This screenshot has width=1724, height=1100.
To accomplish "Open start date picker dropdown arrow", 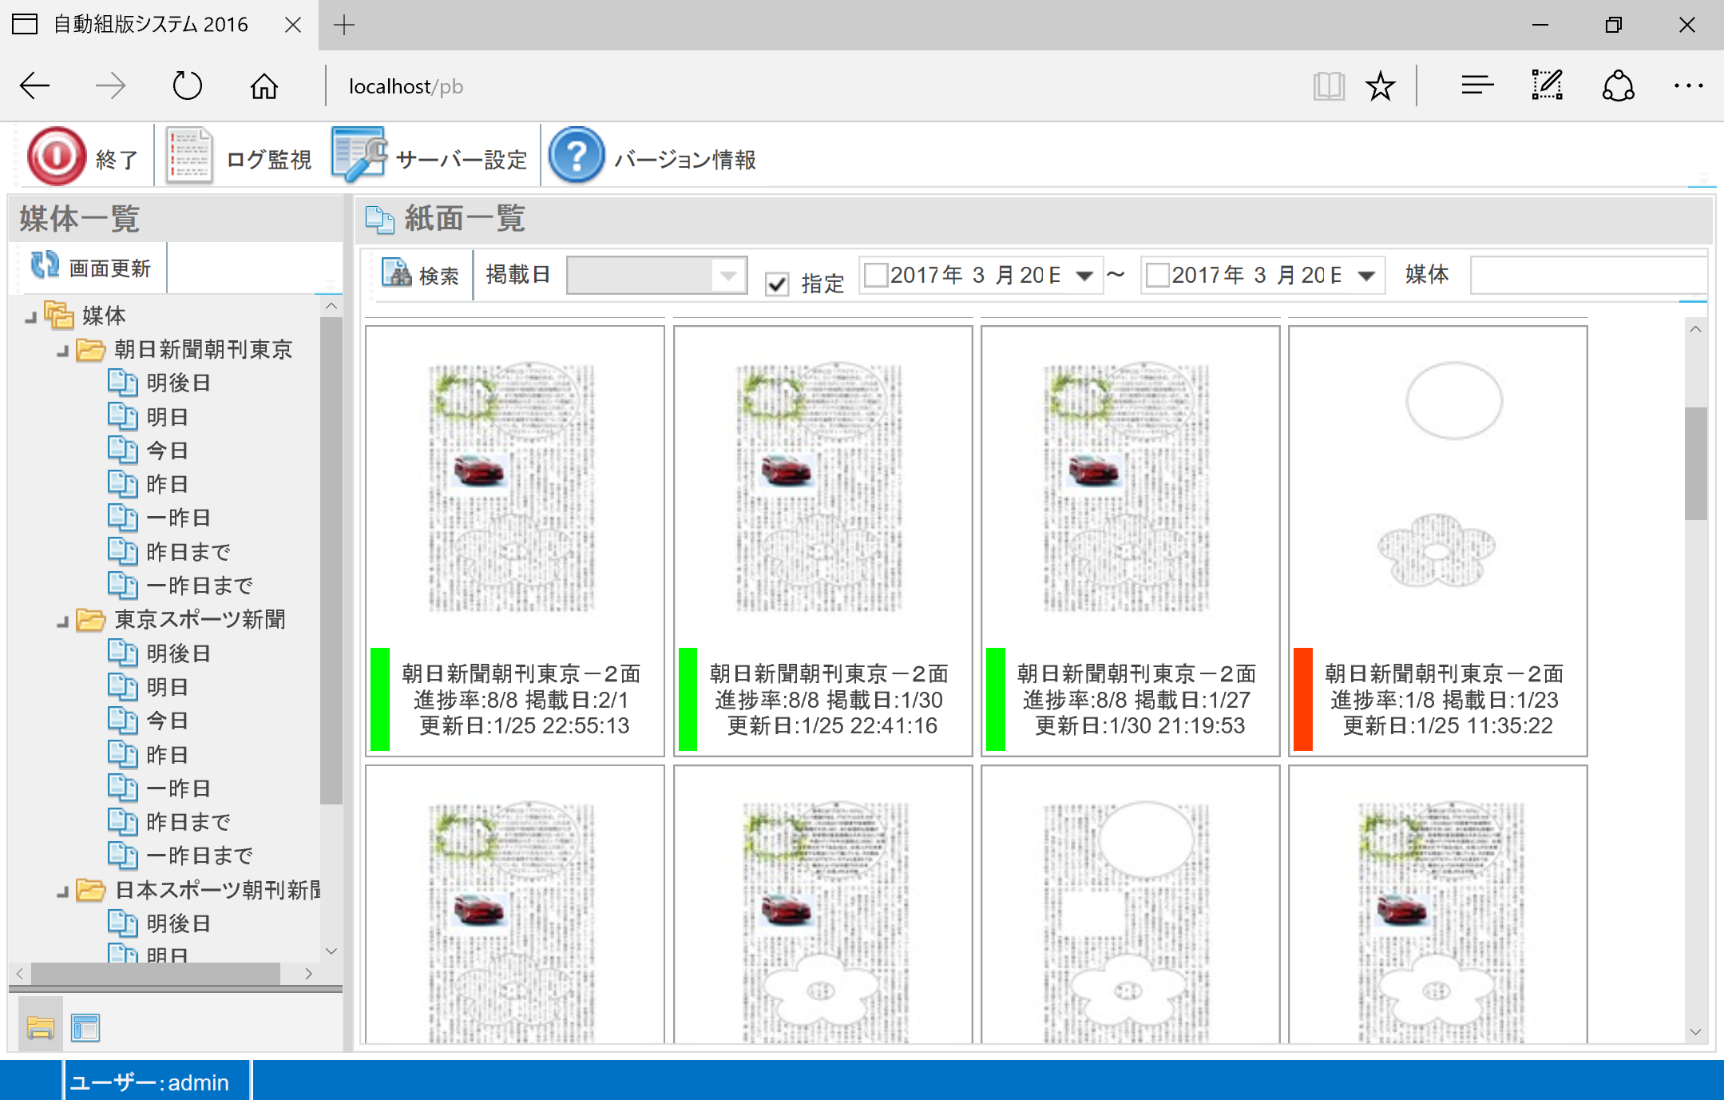I will (1084, 276).
